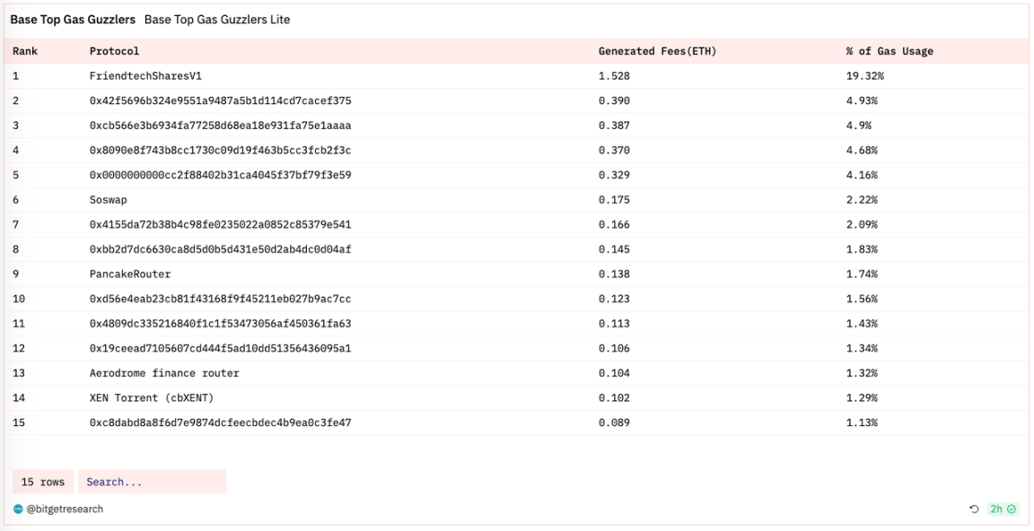Select the address starting with 0x42f5696b
The image size is (1034, 531).
point(220,100)
